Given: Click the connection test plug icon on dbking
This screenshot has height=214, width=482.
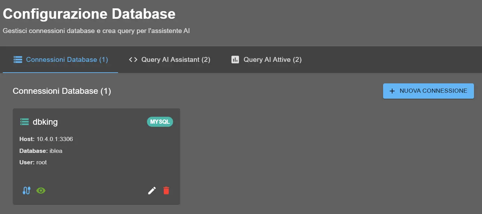Looking at the screenshot, I should [x=26, y=190].
